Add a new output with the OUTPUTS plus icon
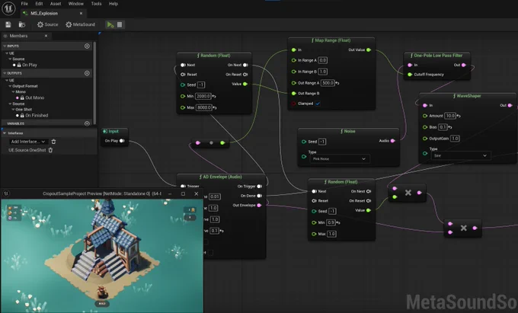 (x=87, y=73)
